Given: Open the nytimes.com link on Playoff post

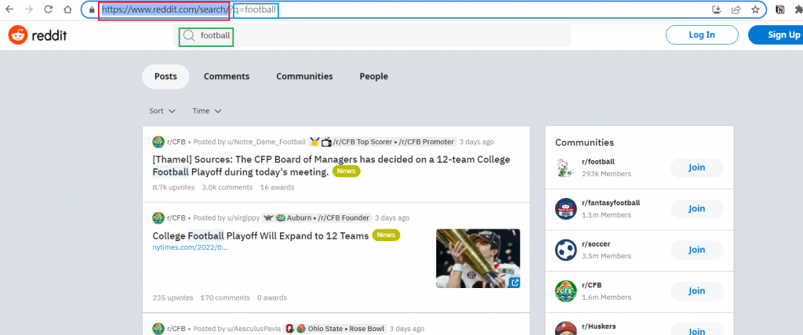Looking at the screenshot, I should click(x=190, y=247).
